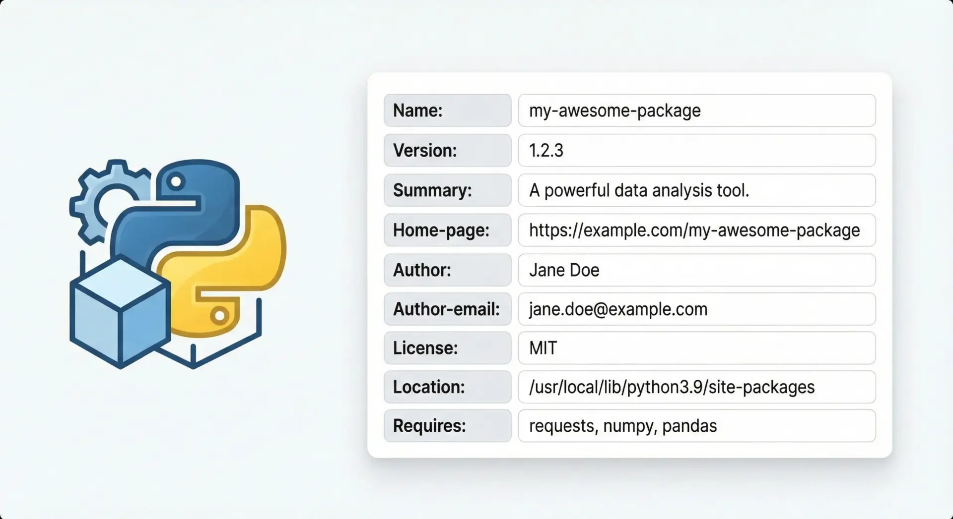953x519 pixels.
Task: Select the site-packages Location path field
Action: click(x=696, y=387)
